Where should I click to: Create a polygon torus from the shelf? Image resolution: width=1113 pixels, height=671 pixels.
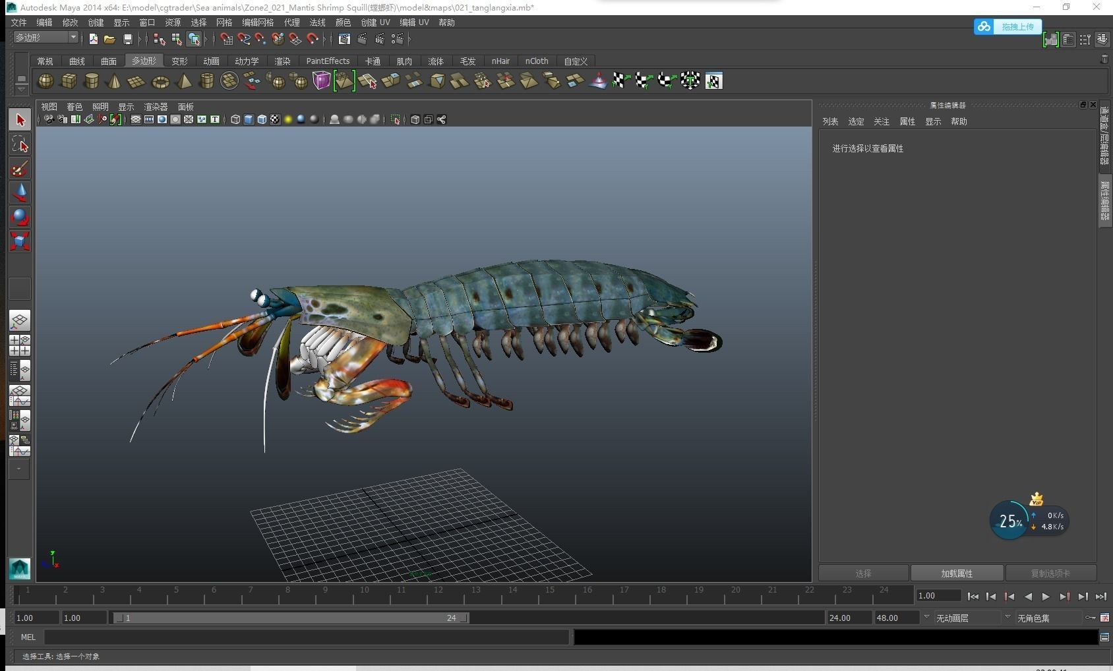tap(160, 81)
